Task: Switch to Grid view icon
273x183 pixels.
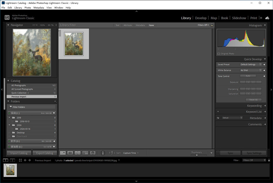Action: pos(63,153)
